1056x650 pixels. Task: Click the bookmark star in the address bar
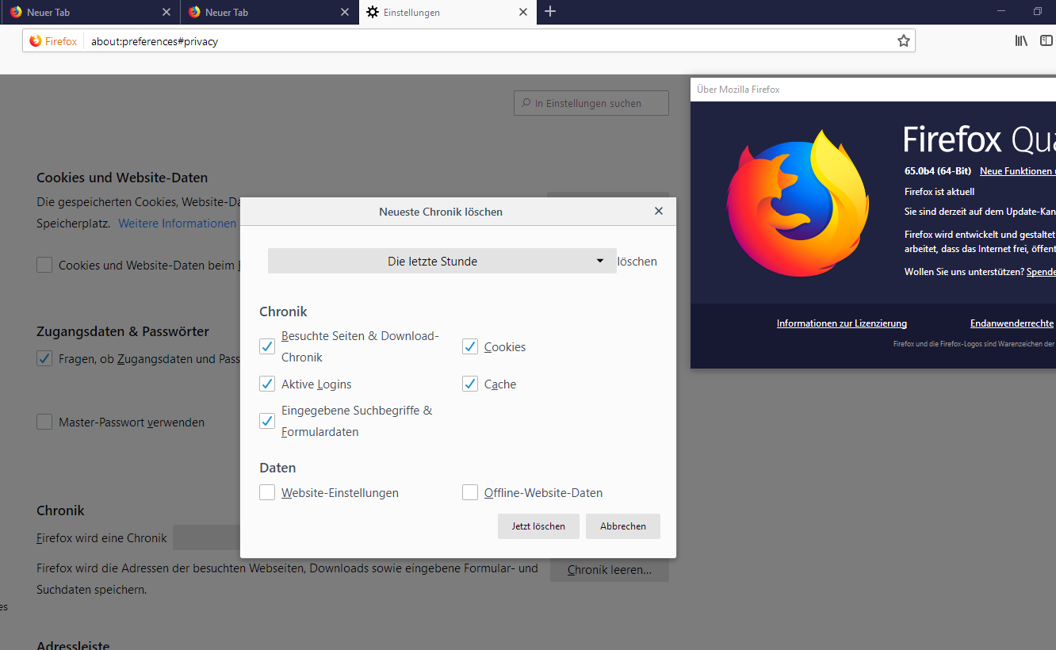[903, 41]
